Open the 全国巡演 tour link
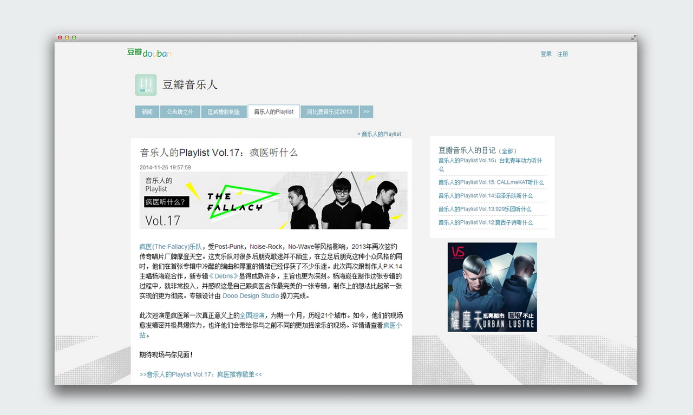Image resolution: width=693 pixels, height=415 pixels. [x=252, y=315]
